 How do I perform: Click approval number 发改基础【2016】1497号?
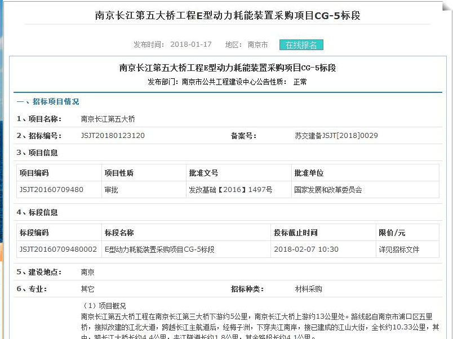coord(230,190)
